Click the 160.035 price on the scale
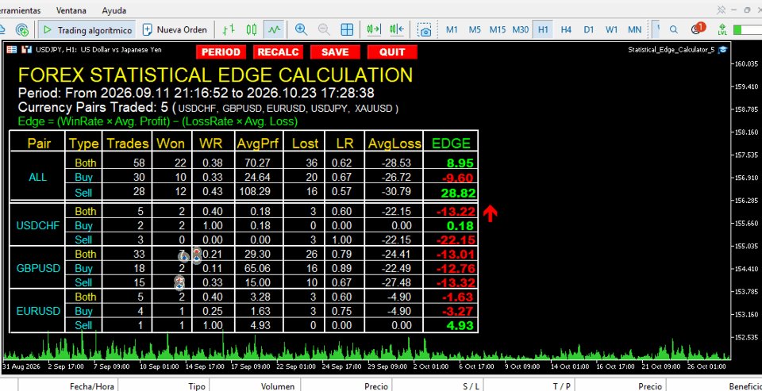 click(x=747, y=63)
